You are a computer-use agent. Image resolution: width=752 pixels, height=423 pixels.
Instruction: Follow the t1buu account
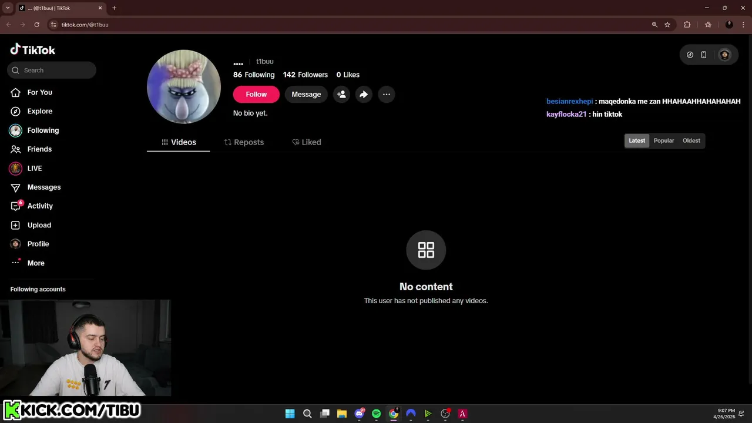tap(256, 94)
